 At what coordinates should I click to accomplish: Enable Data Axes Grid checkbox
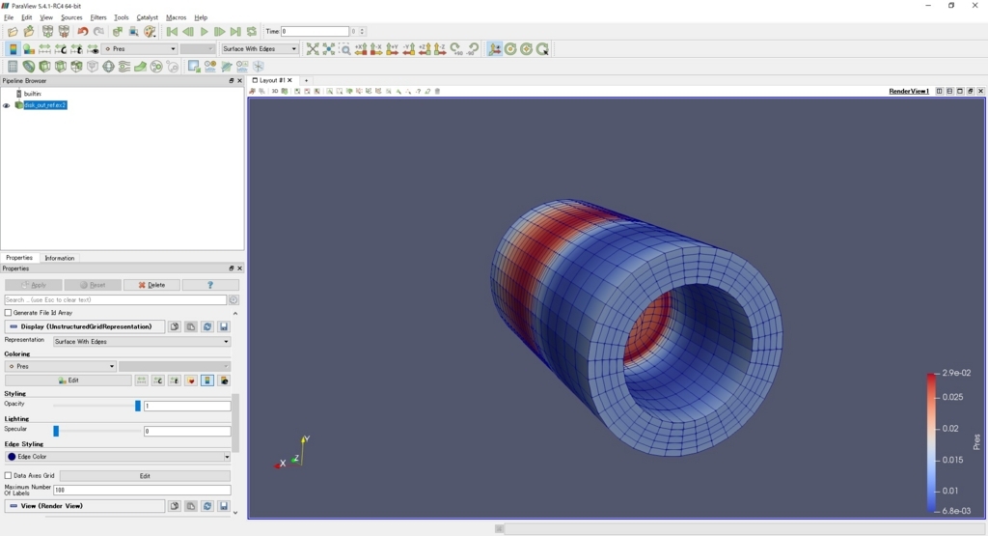click(x=8, y=475)
